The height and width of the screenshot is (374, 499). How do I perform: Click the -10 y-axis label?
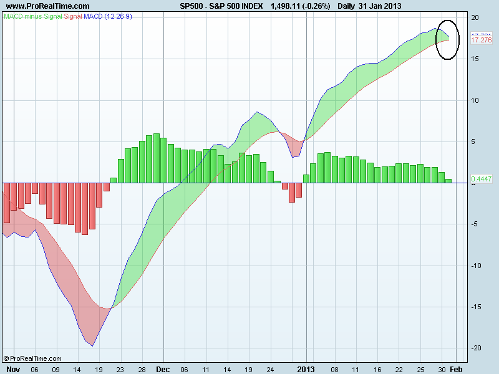[476, 266]
